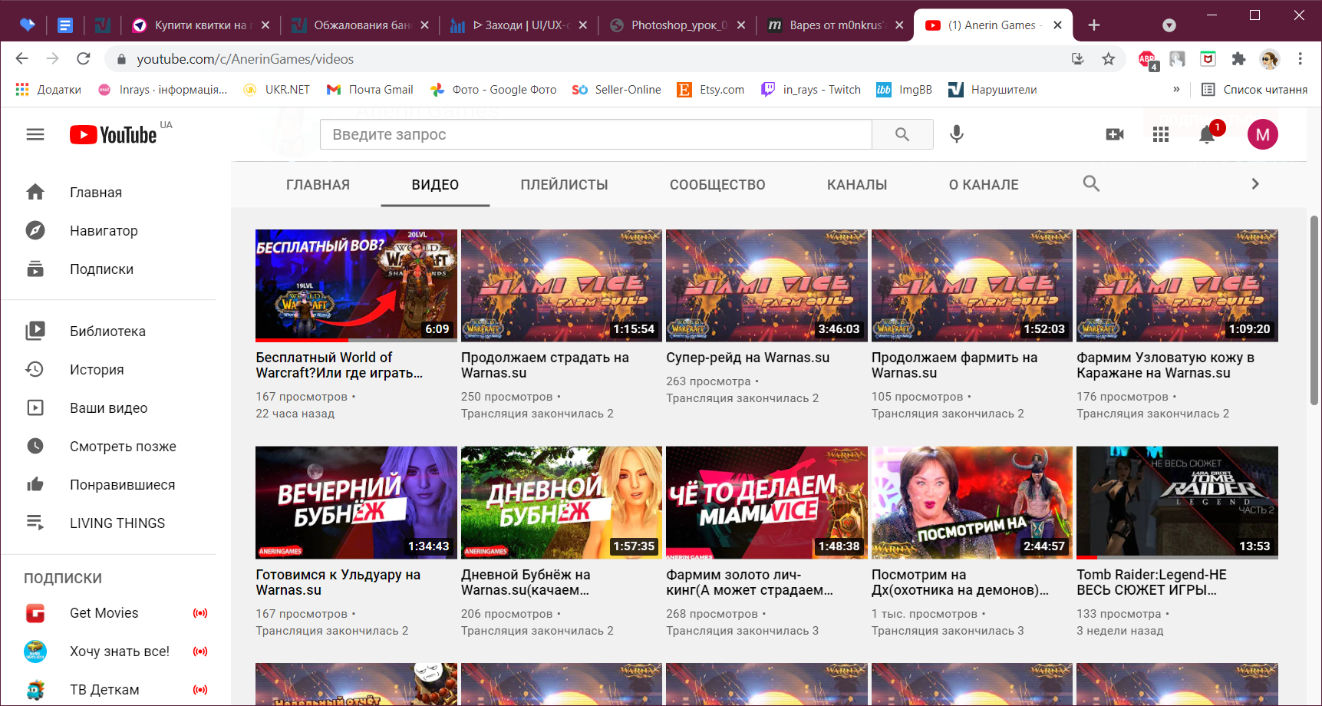Screen dimensions: 1322x706
Task: Play the Бесплатный World of Warcraft video thumbnail
Action: pyautogui.click(x=356, y=285)
